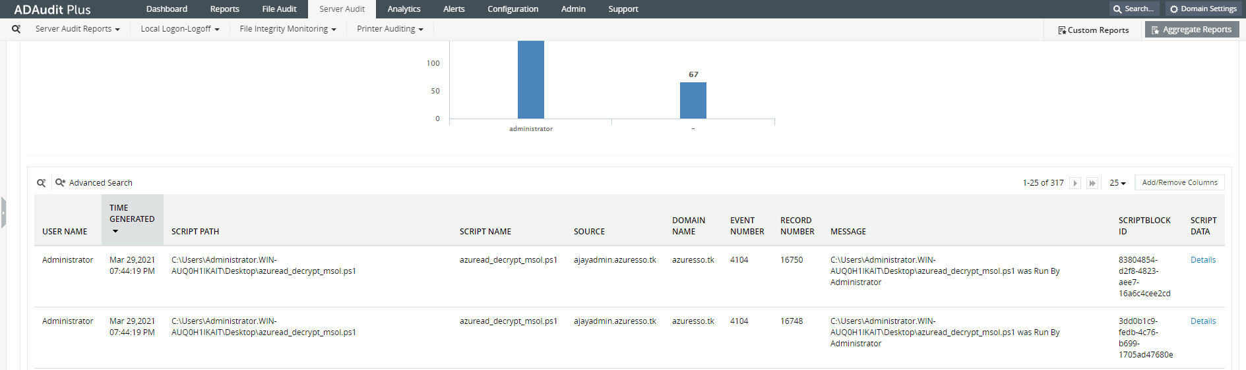The image size is (1246, 370).
Task: Click Add/Remove Columns button
Action: (1179, 182)
